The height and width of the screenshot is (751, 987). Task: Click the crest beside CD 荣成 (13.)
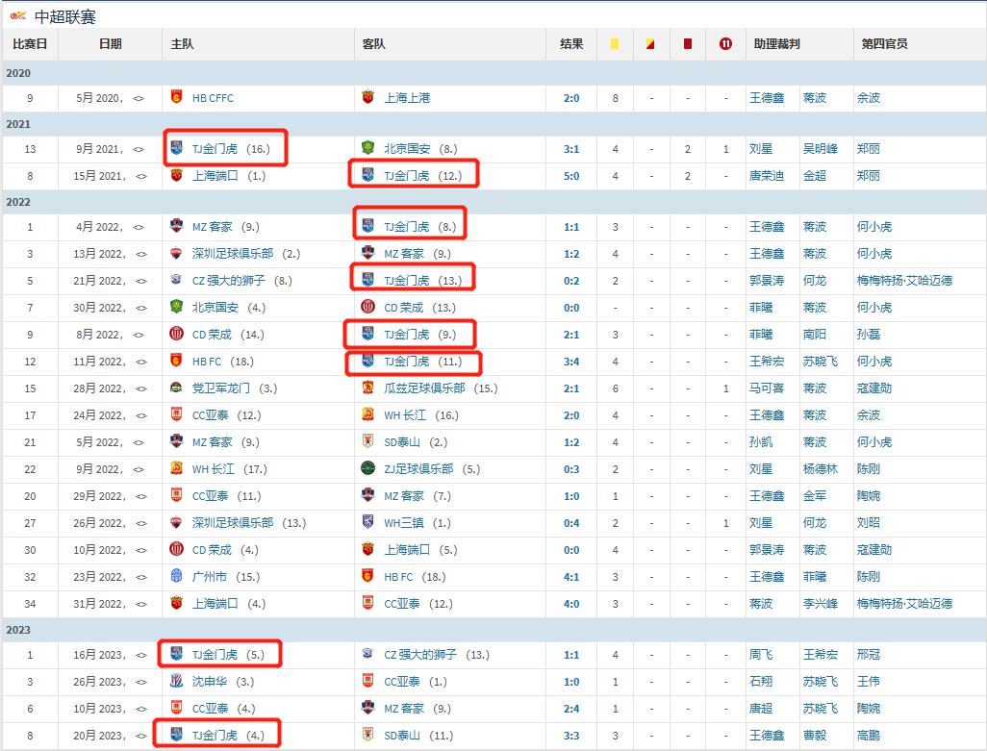pyautogui.click(x=368, y=307)
